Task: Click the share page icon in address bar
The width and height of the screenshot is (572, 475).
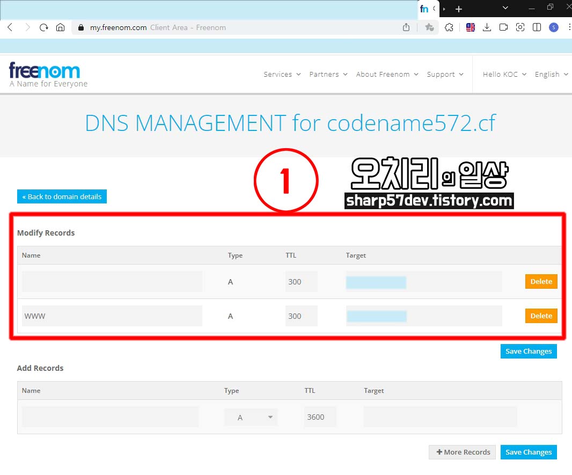Action: click(x=406, y=27)
